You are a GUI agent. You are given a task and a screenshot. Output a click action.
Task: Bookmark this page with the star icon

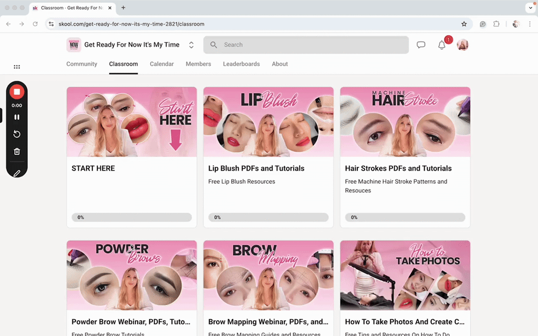464,24
